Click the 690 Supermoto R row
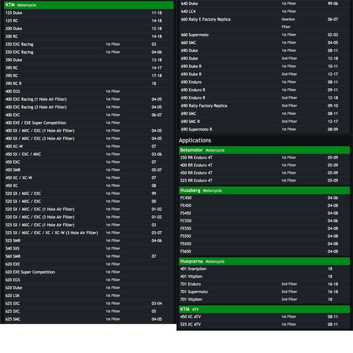353x353 pixels. (x=264, y=130)
